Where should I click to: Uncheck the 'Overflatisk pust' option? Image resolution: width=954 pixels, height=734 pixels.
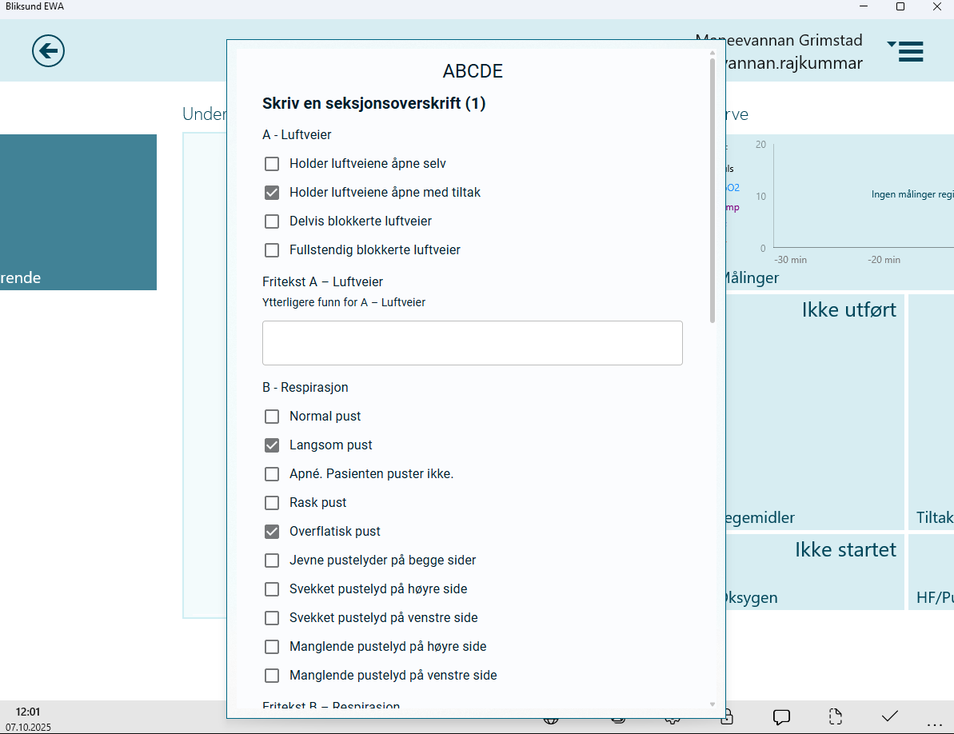[272, 531]
